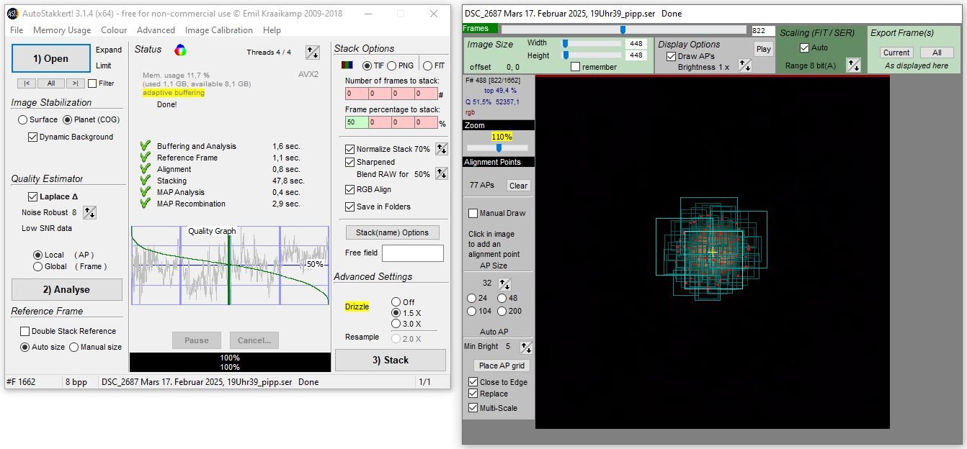967x449 pixels.
Task: Open the Memory Usage menu
Action: 62,30
